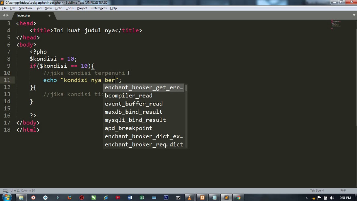This screenshot has height=201, width=357.
Task: Open the Find menu
Action: tap(38, 8)
